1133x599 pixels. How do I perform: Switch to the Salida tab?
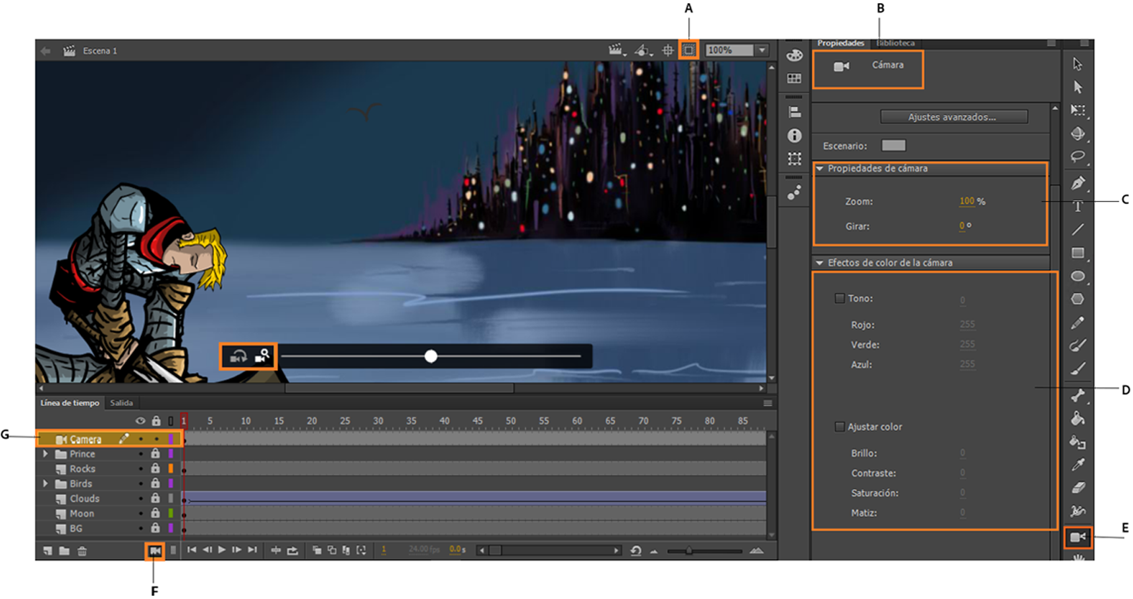pyautogui.click(x=121, y=403)
